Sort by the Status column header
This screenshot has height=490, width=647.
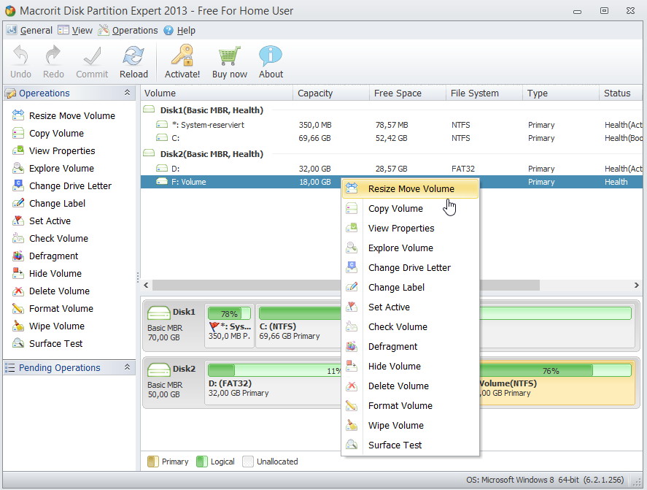click(621, 93)
